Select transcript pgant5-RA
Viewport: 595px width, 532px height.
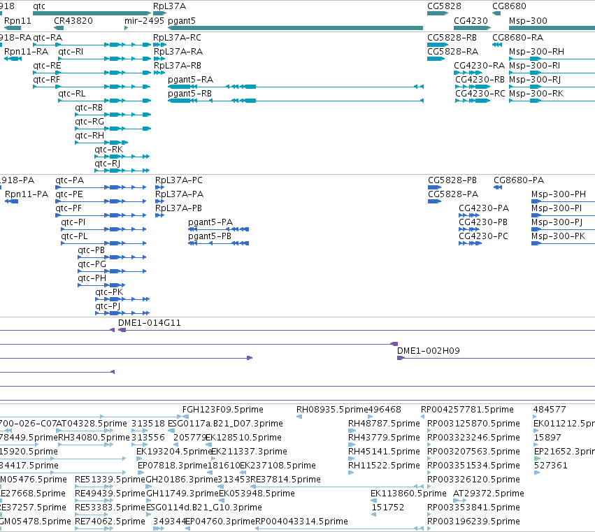pyautogui.click(x=296, y=87)
